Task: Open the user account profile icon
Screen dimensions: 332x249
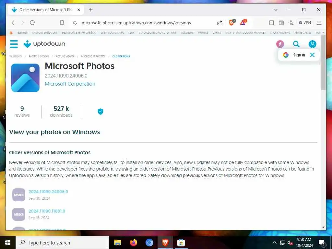Action: pyautogui.click(x=312, y=44)
